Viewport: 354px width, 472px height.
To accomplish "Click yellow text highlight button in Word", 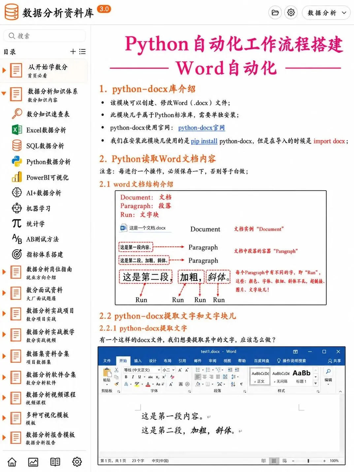I will (x=137, y=384).
